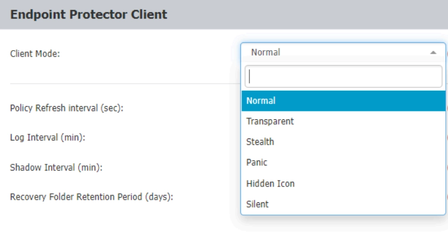Focus the dropdown search text box
This screenshot has width=448, height=237.
[343, 76]
